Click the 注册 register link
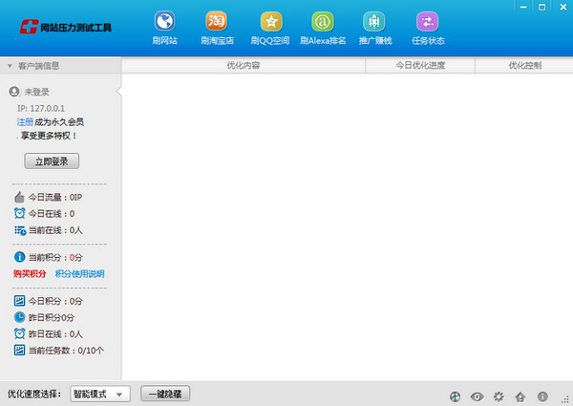 (x=25, y=122)
